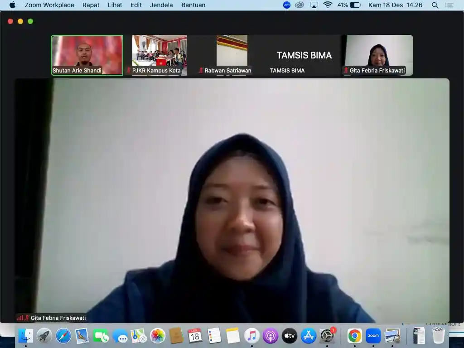Open Spotlight search in the menu bar
464x348 pixels.
[434, 5]
